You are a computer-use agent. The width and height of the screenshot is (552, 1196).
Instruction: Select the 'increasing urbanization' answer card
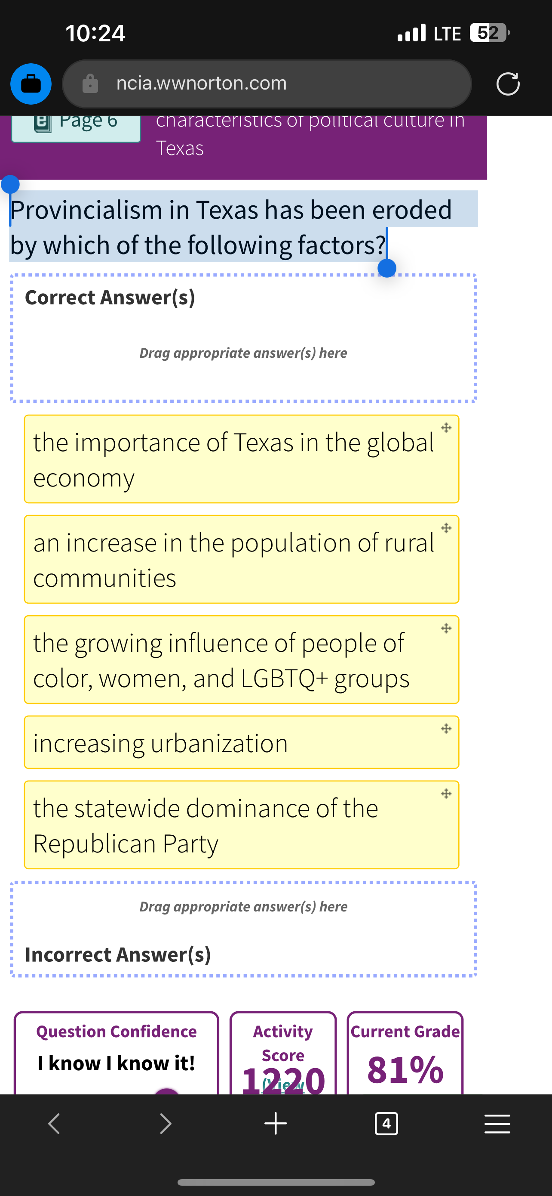coord(242,742)
